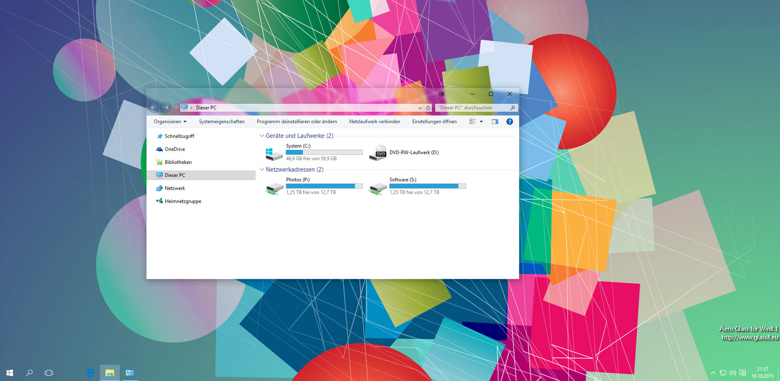The height and width of the screenshot is (381, 780).
Task: Select the Software (S:) network drive icon
Action: tap(378, 188)
